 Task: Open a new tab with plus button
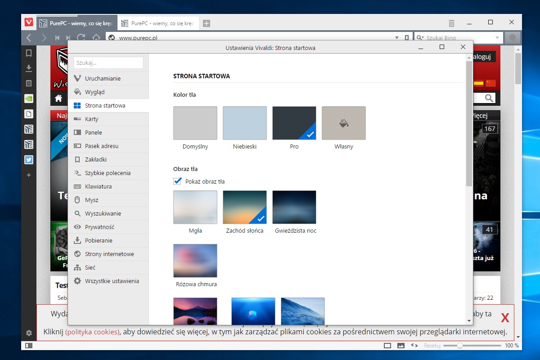pyautogui.click(x=206, y=23)
